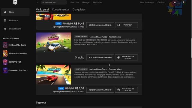Open Horizon Chase Turbo - Summer Vibes title
Viewport: 192px width, 108px height.
point(105,69)
